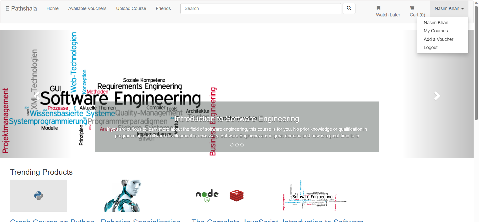Select the first carousel indicator dot

(232, 145)
